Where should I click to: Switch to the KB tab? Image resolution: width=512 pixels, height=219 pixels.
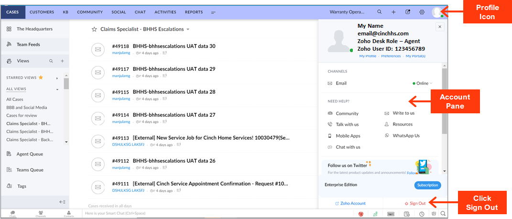(x=65, y=12)
